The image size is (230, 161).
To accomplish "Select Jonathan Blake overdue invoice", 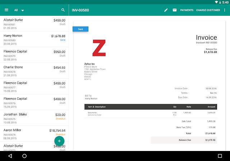I will point(34,118).
